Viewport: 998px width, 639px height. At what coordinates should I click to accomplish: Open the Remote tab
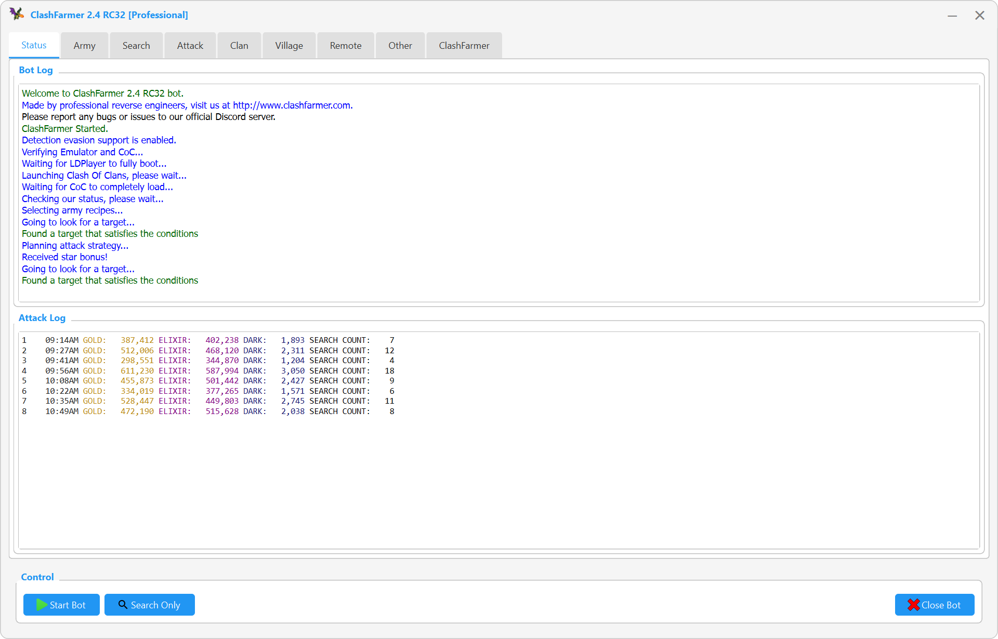click(x=346, y=46)
